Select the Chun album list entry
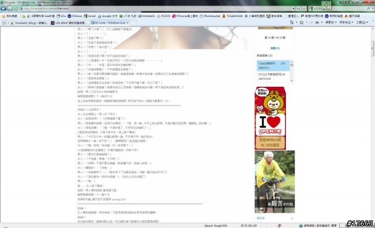 click(273, 66)
